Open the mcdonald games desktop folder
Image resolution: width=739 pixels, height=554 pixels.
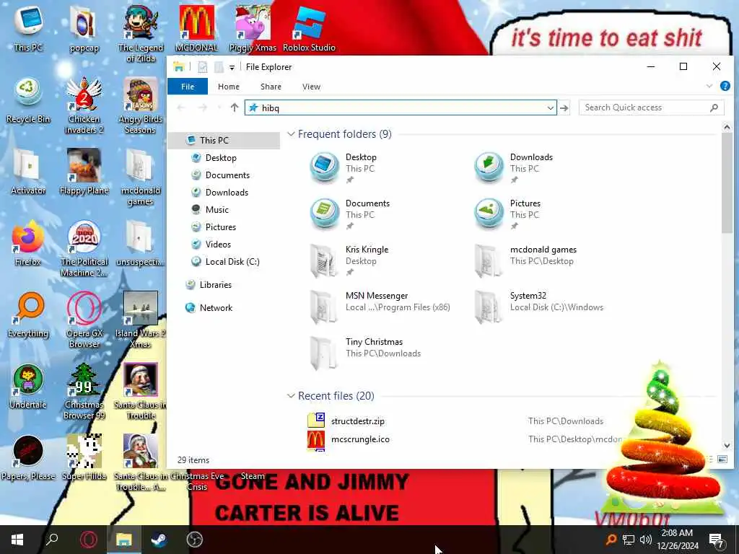click(x=141, y=177)
